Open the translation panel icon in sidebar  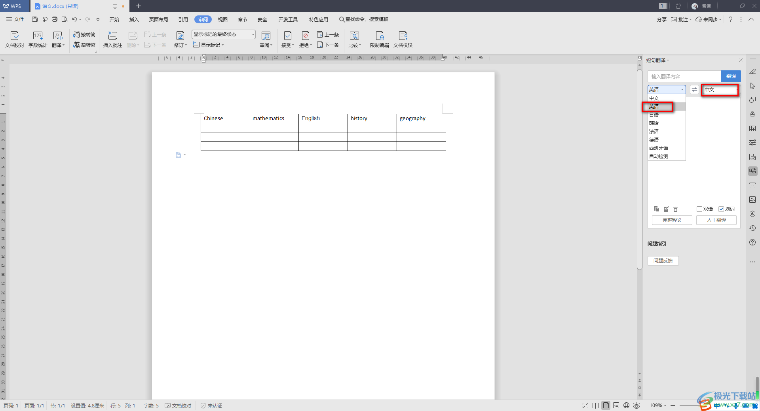(x=752, y=171)
